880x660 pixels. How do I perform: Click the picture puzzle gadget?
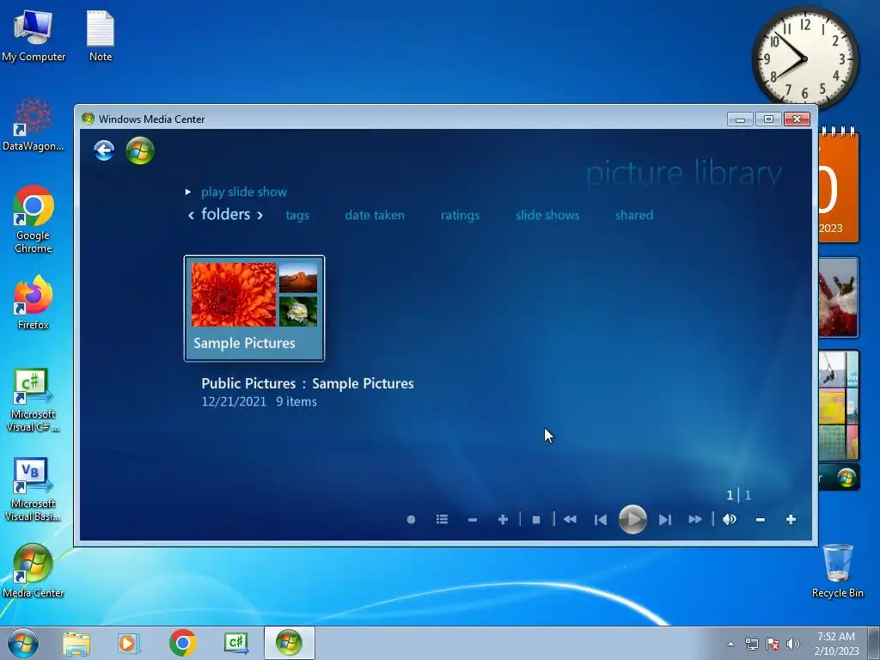(838, 406)
